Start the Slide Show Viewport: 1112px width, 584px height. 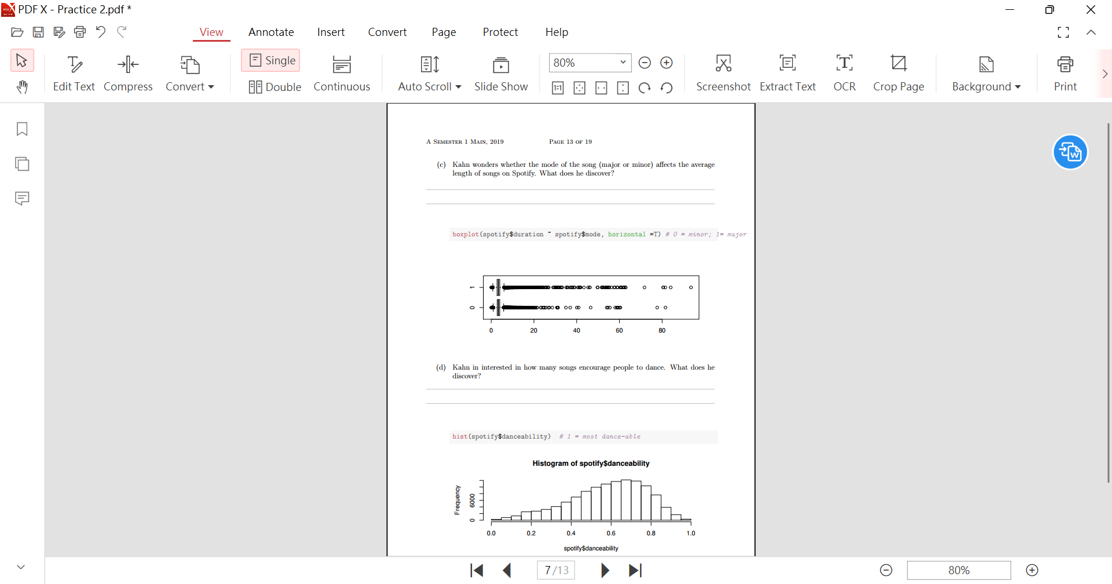click(x=501, y=74)
